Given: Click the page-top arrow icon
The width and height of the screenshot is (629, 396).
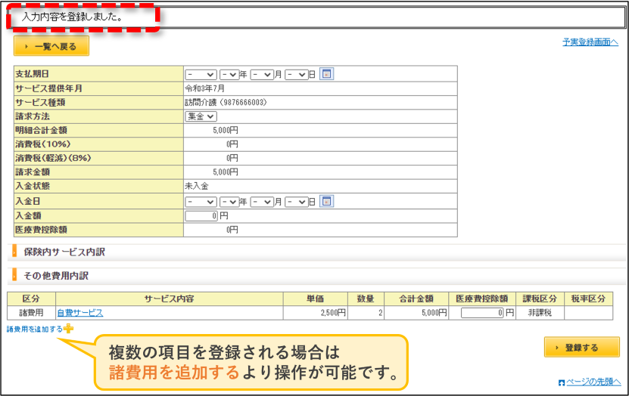Looking at the screenshot, I should (561, 383).
